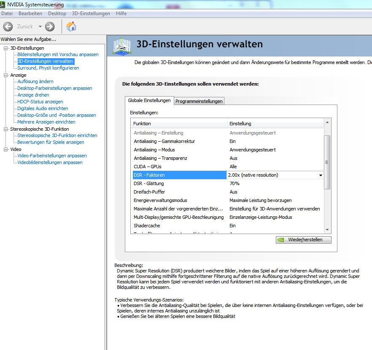Click the Home house icon
This screenshot has width=372, height=350.
tap(71, 26)
